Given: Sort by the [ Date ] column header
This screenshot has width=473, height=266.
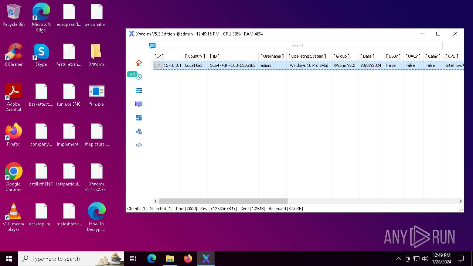Looking at the screenshot, I should coord(367,56).
